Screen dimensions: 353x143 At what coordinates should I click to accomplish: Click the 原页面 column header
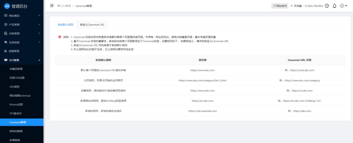point(202,60)
